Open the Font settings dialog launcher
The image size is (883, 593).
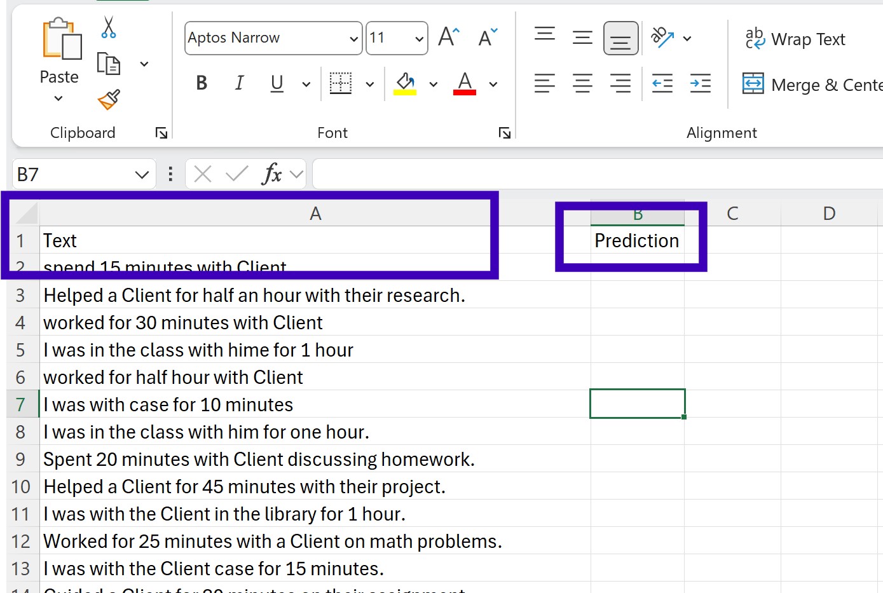pos(504,132)
